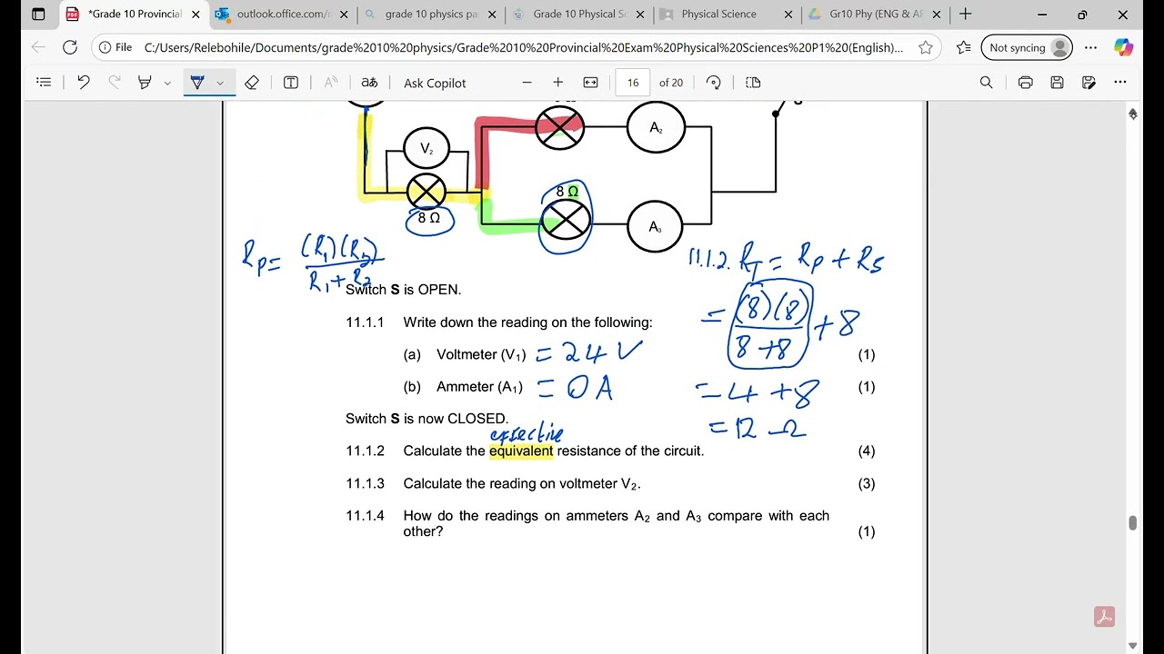
Task: Switch to Physical Science tab
Action: click(x=727, y=15)
